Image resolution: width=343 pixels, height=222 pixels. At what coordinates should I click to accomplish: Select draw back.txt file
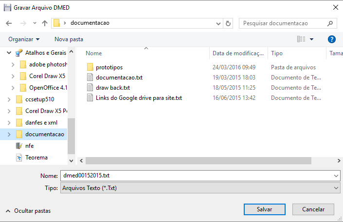pos(113,88)
